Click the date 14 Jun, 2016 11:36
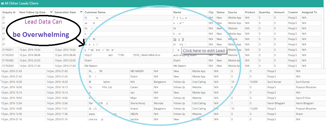 (x=57, y=114)
